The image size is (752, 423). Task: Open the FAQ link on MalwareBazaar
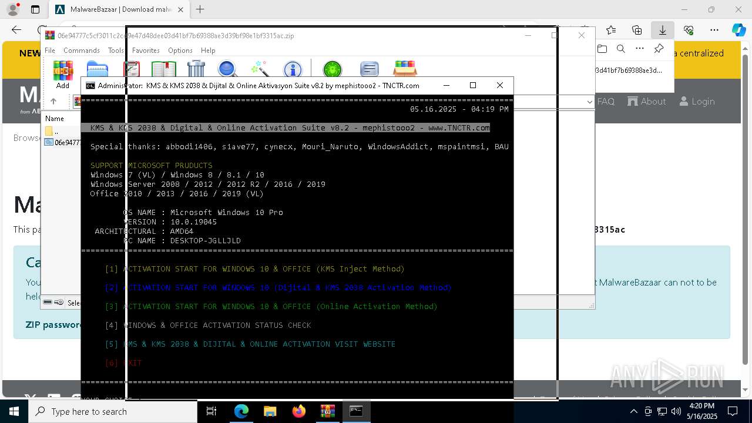pyautogui.click(x=606, y=102)
